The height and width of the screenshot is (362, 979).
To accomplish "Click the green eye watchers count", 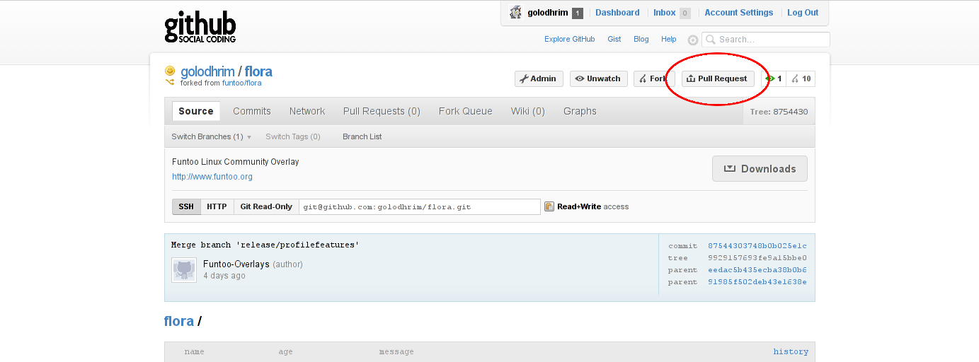I will pyautogui.click(x=773, y=78).
